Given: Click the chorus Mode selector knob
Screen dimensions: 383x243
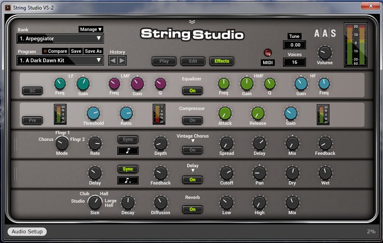Looking at the screenshot, I should tap(62, 143).
